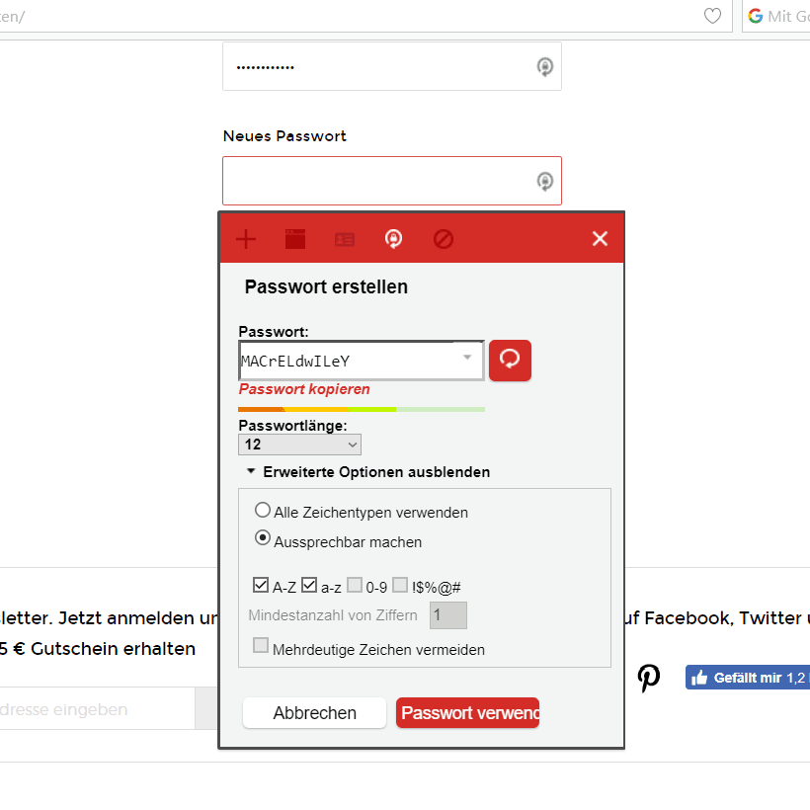Viewport: 810px width, 810px height.
Task: Open password history dropdown arrow in Passwort field
Action: [x=467, y=358]
